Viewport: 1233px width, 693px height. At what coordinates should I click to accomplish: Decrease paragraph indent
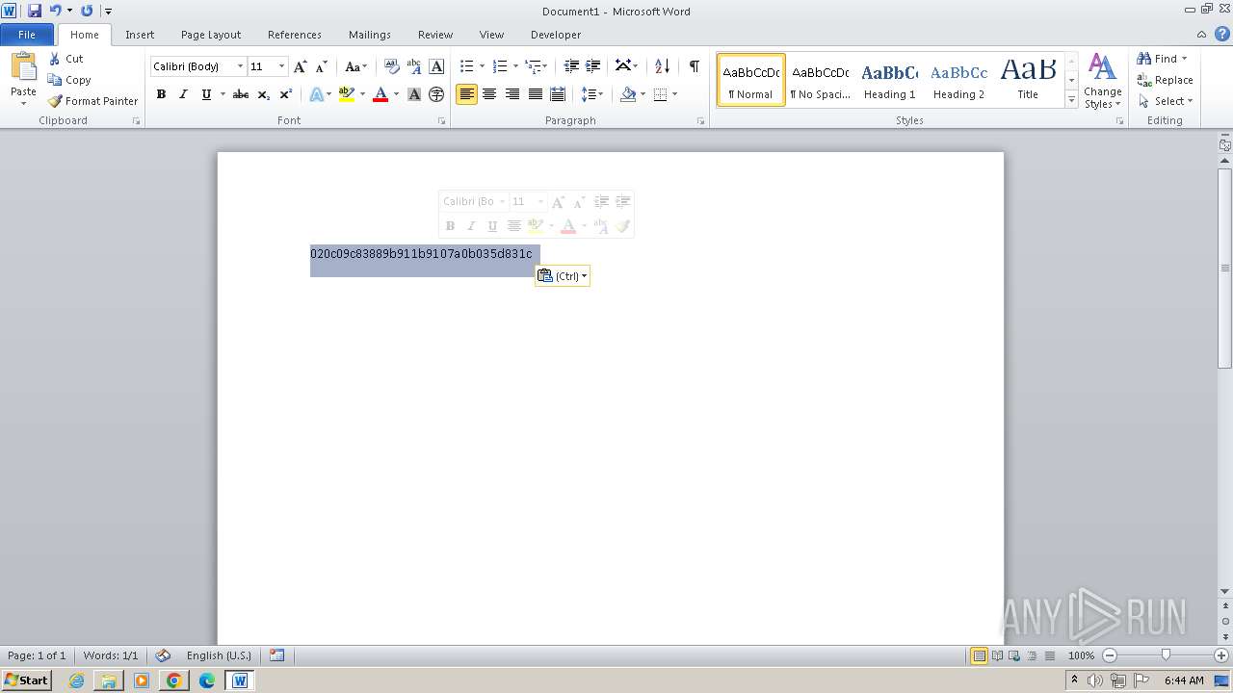(x=571, y=66)
